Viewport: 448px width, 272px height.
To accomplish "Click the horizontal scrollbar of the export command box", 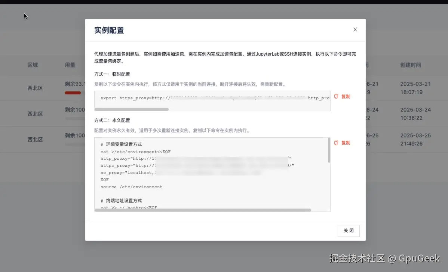I will [x=132, y=109].
